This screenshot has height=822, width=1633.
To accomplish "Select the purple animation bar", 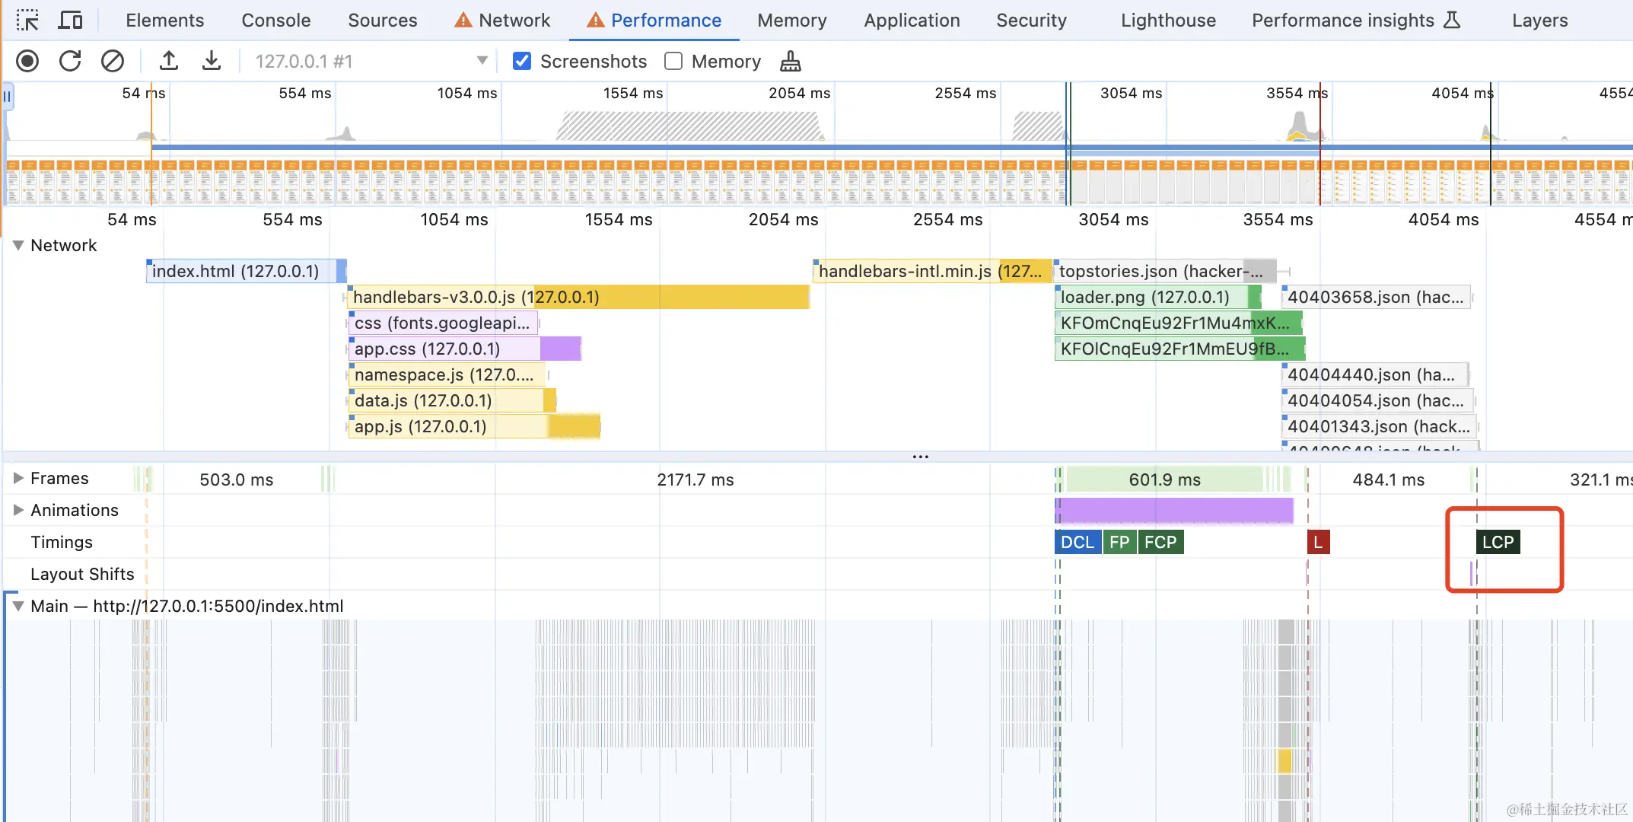I will coord(1176,510).
